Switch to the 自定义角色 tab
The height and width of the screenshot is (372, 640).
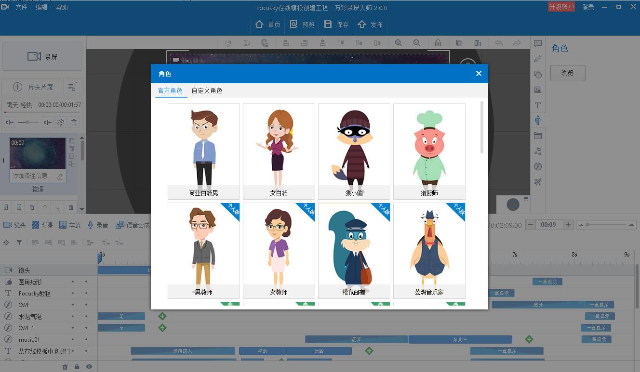tap(207, 90)
